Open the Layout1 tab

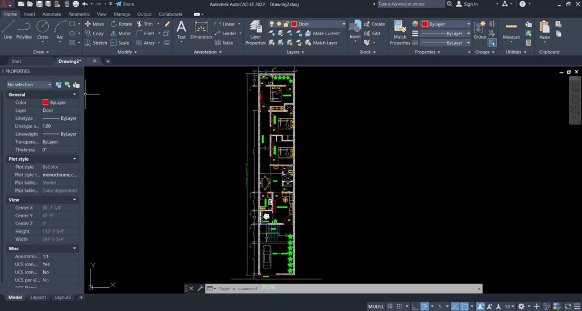click(38, 297)
